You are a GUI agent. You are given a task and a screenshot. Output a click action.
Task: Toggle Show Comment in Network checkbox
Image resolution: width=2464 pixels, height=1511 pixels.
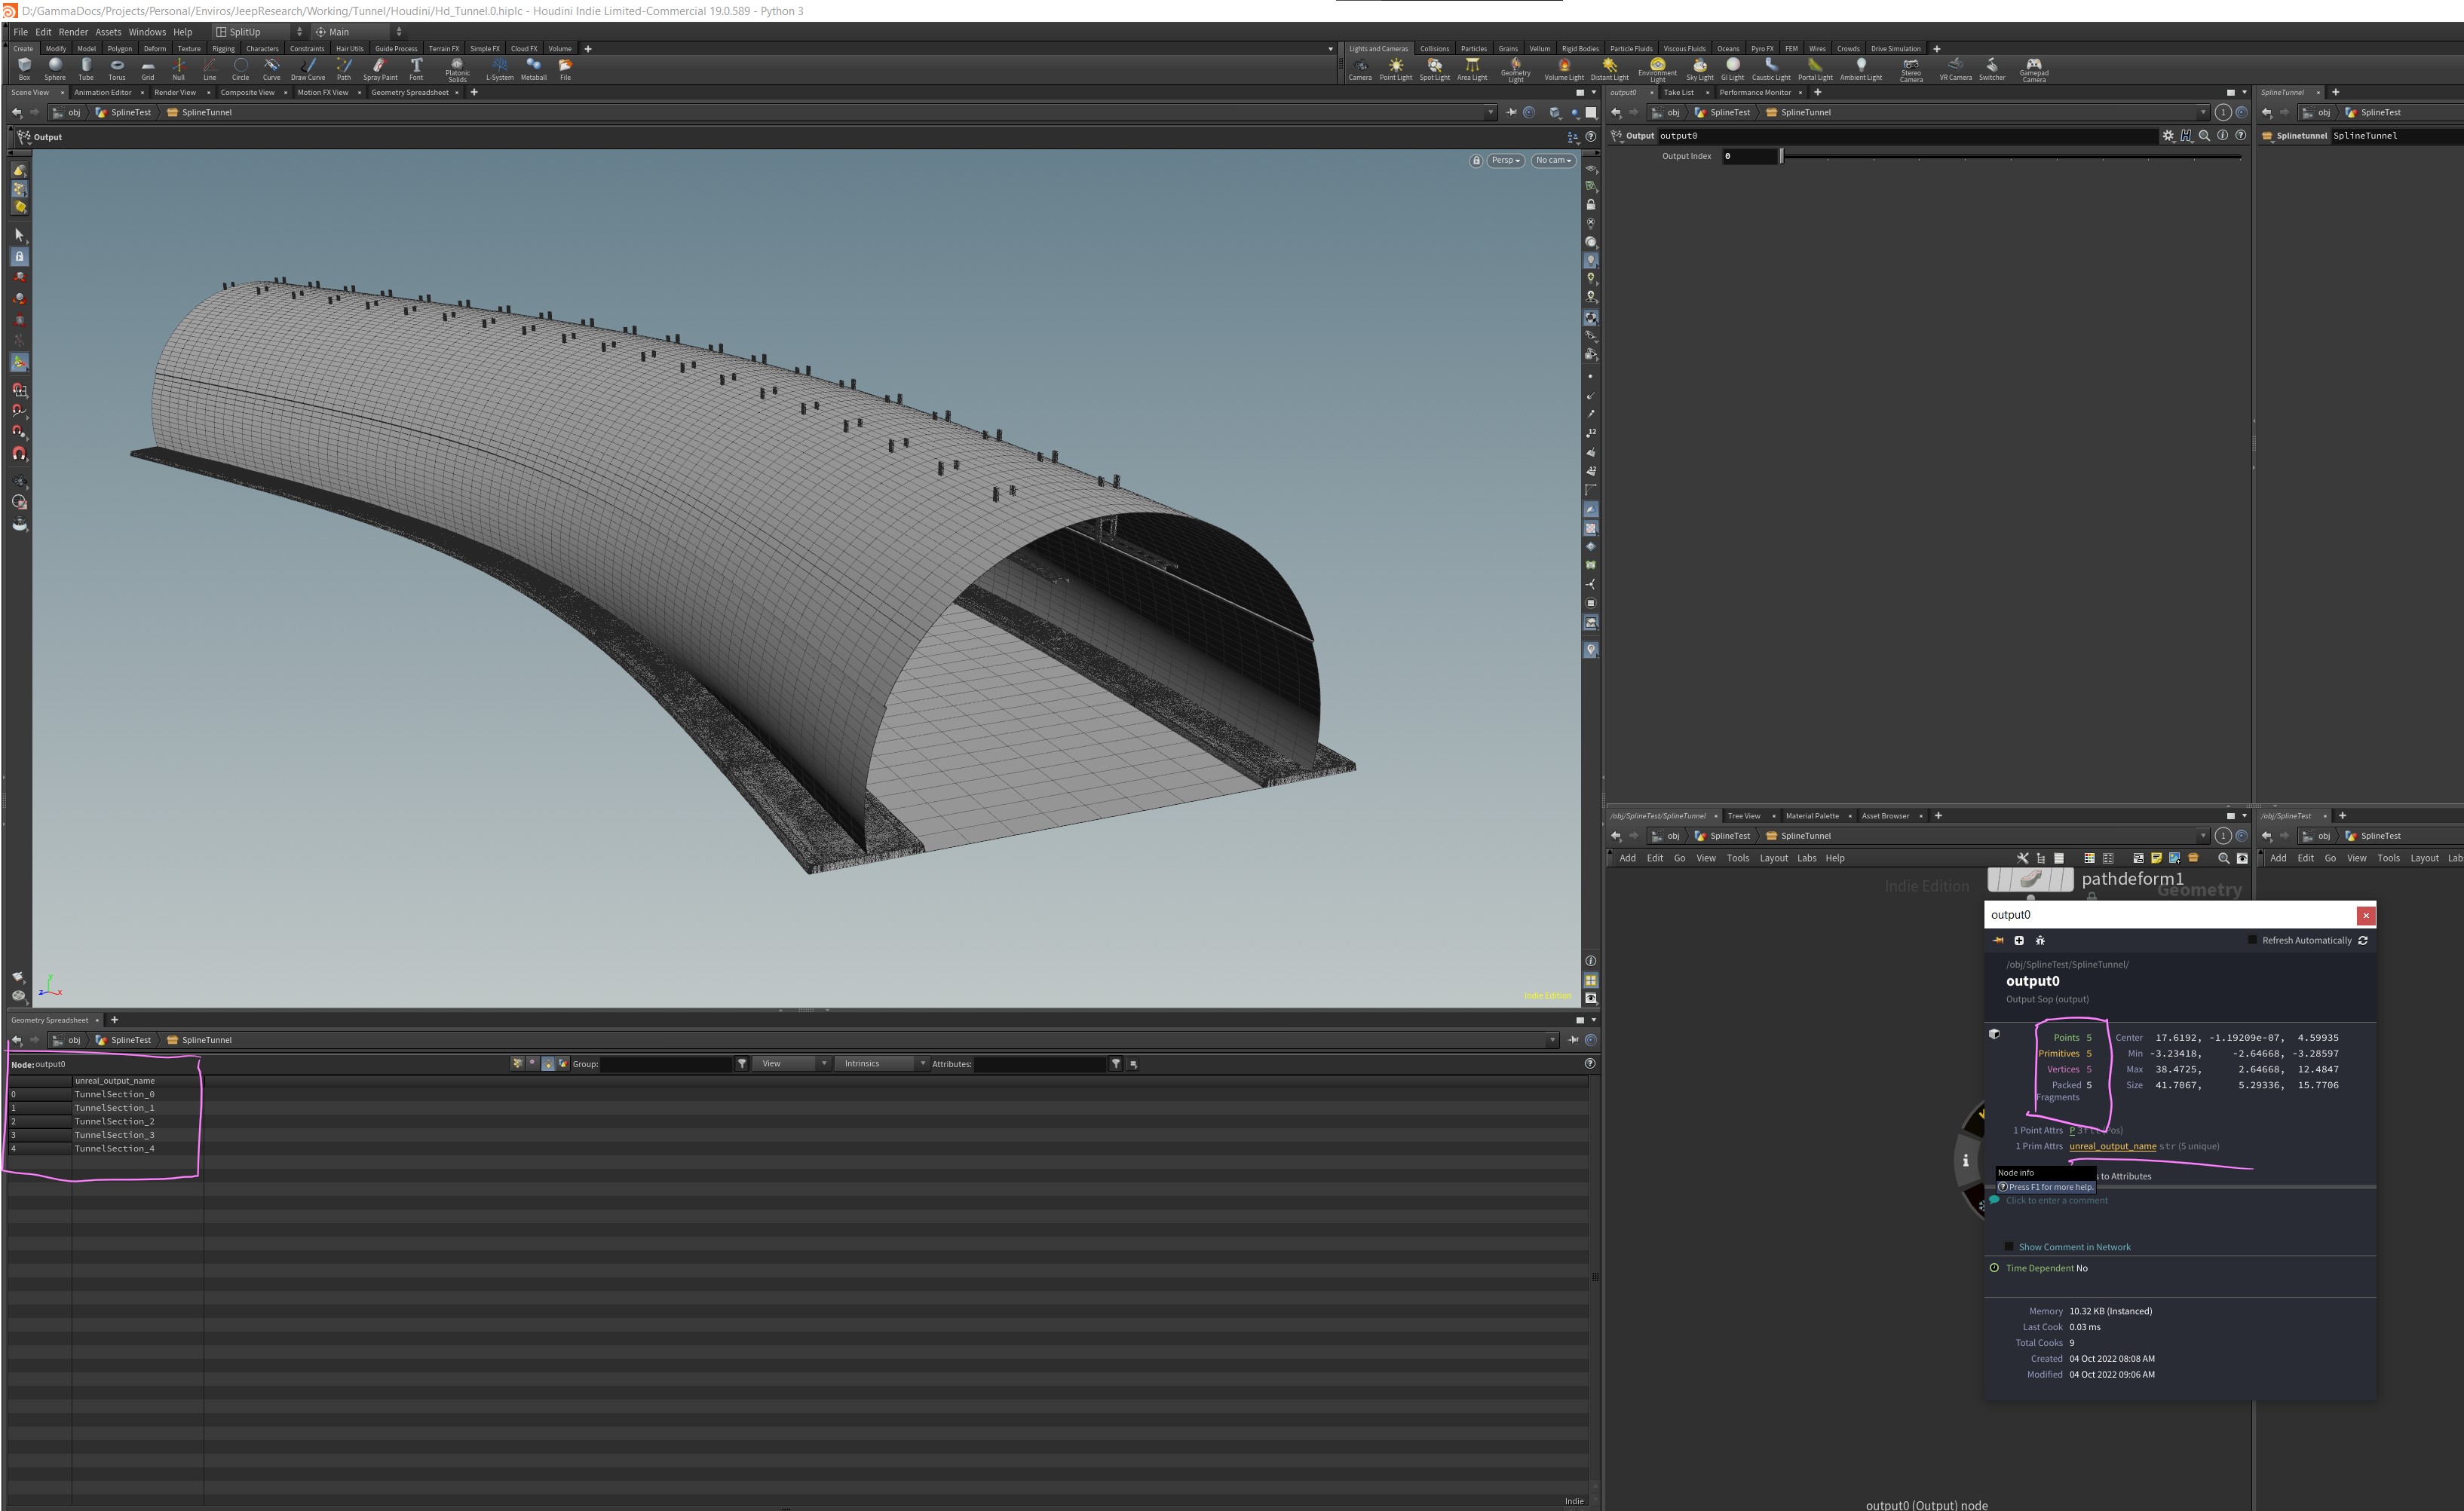2009,1247
